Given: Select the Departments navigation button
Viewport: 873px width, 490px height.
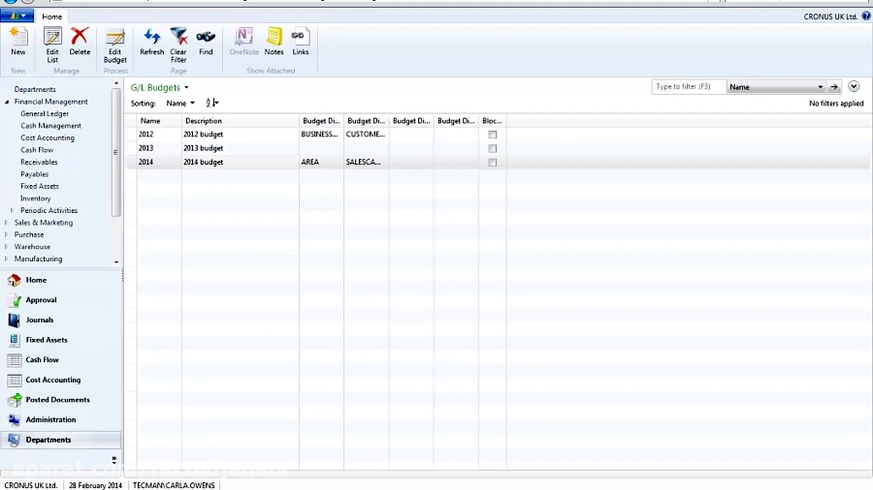Looking at the screenshot, I should [61, 440].
